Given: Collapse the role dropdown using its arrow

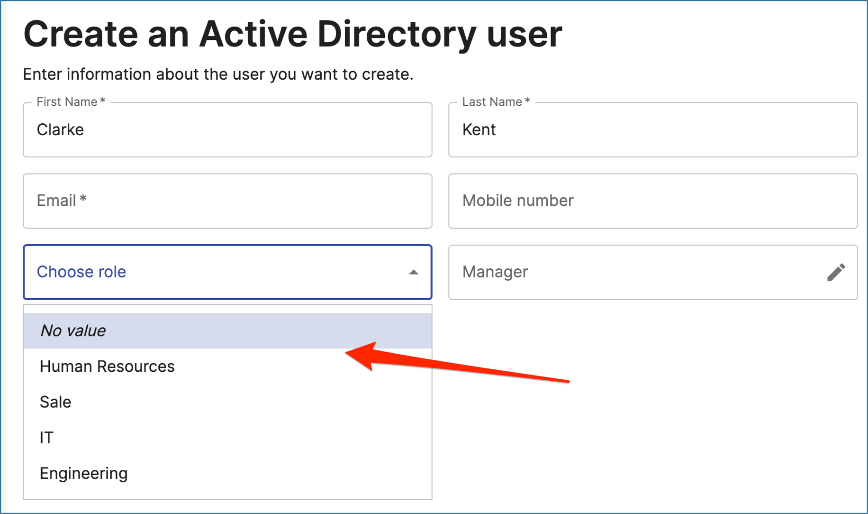Looking at the screenshot, I should coord(413,272).
